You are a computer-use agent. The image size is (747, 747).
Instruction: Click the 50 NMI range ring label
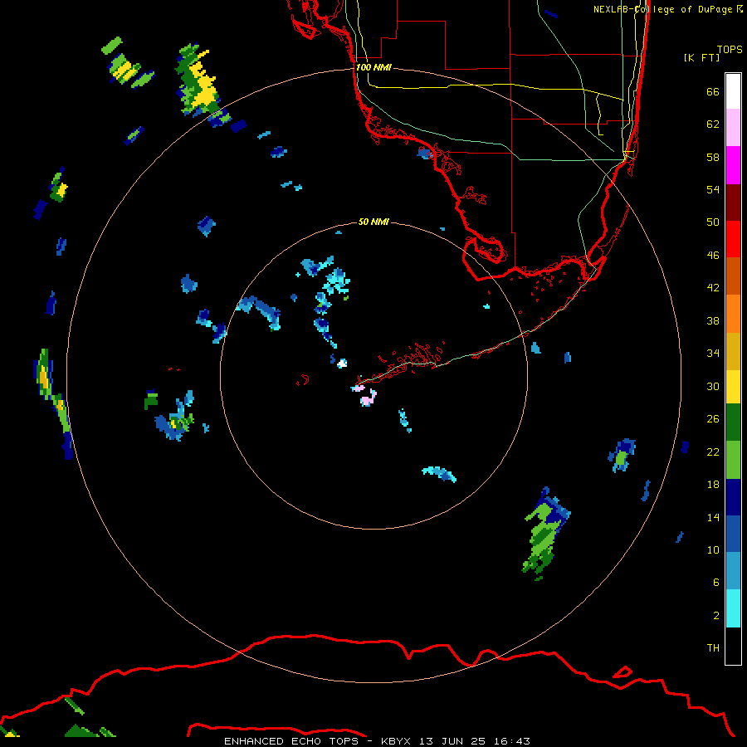373,222
